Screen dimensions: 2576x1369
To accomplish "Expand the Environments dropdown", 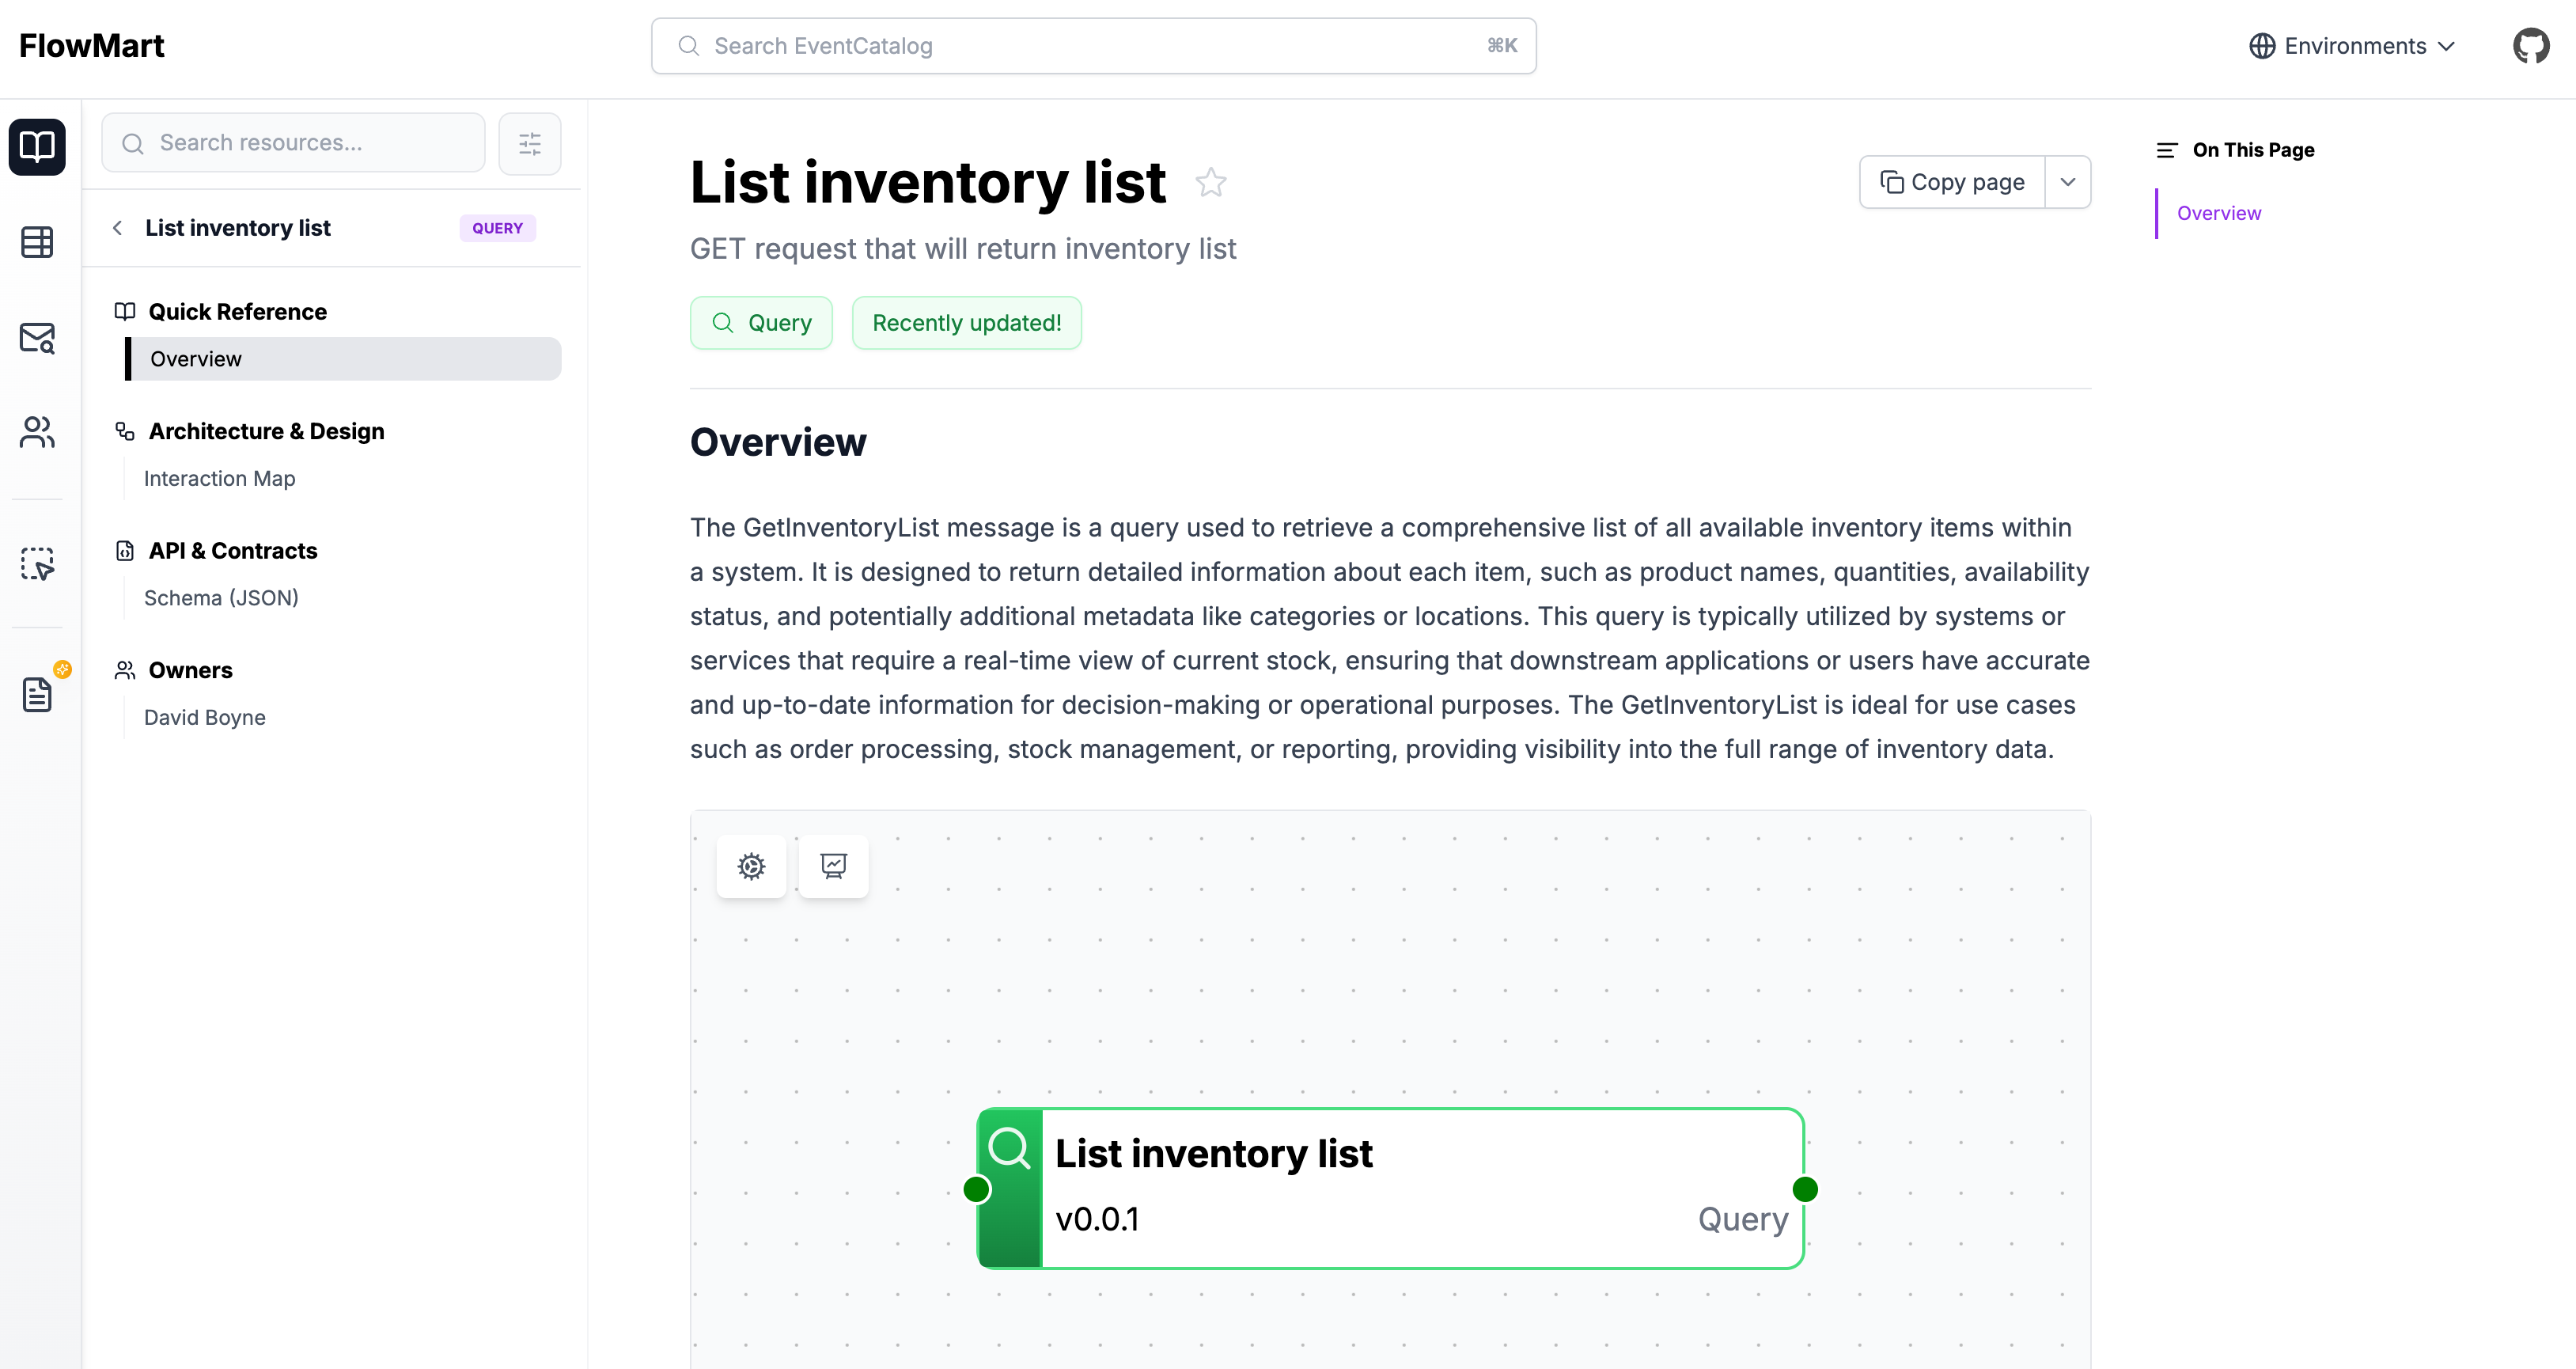I will (2352, 46).
